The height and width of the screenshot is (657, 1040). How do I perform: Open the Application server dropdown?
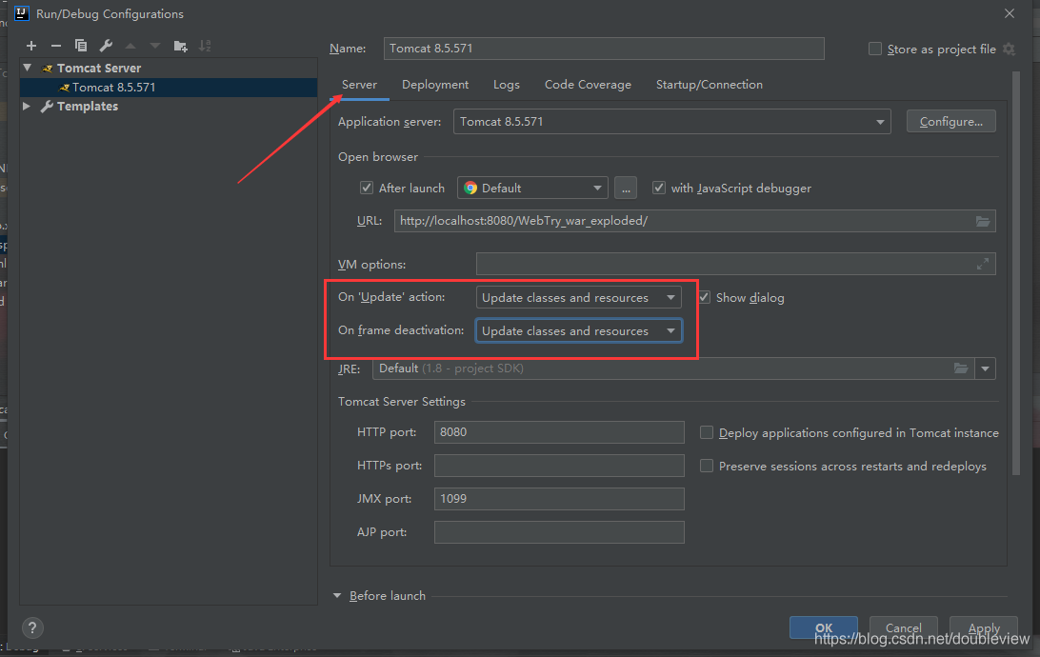[671, 122]
